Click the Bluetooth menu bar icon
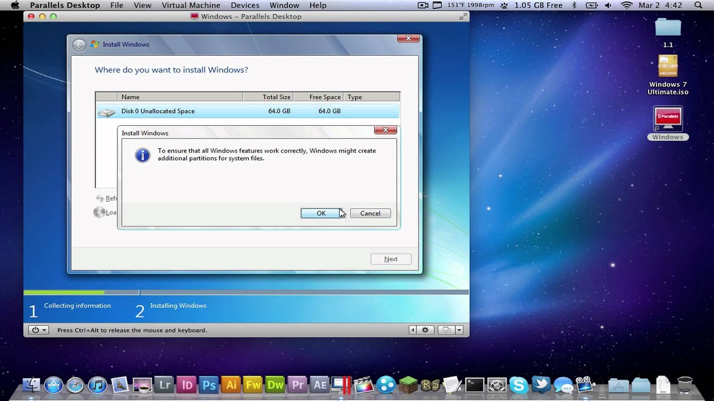 [574, 5]
